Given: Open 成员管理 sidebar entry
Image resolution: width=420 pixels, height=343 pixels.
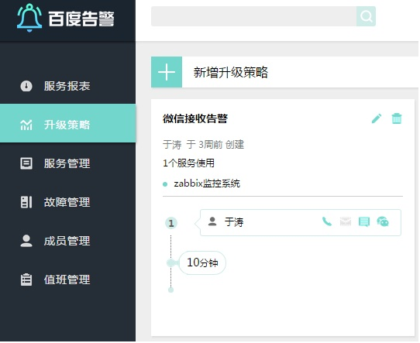Looking at the screenshot, I should (x=67, y=242).
